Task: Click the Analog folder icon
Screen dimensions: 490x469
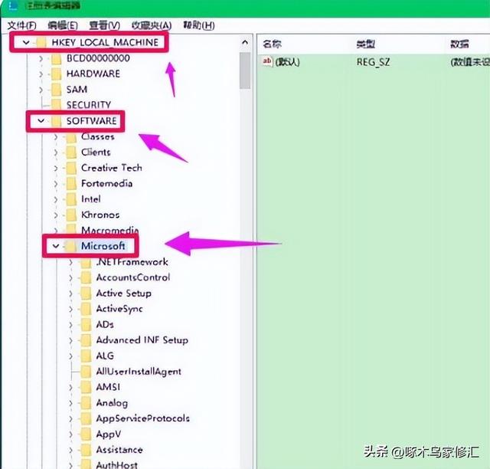Action: click(86, 403)
